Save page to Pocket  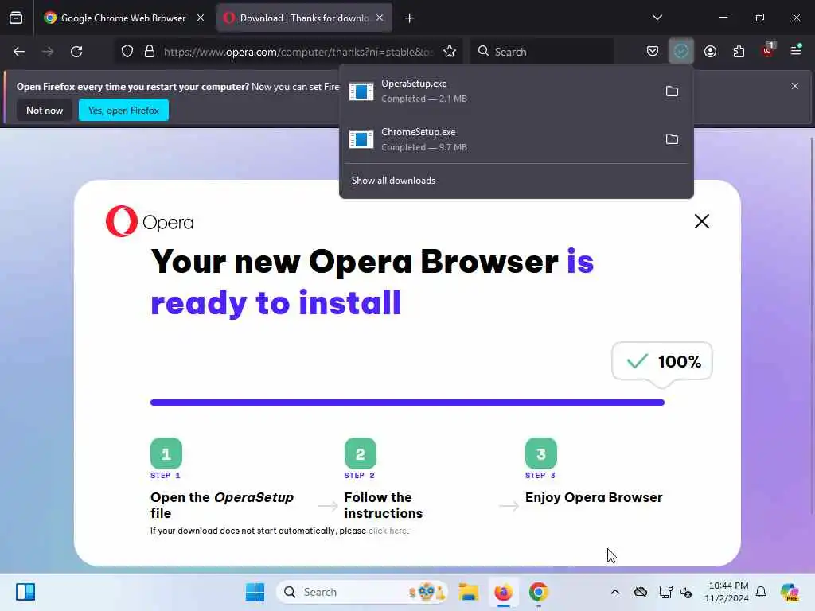[x=653, y=51]
